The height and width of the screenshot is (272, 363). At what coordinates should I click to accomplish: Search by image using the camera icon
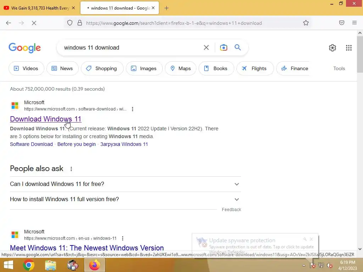pos(223,48)
